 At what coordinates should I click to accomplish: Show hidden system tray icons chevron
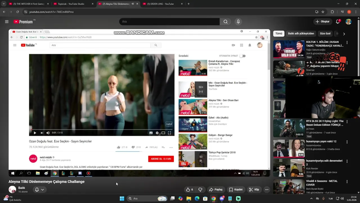click(x=311, y=198)
